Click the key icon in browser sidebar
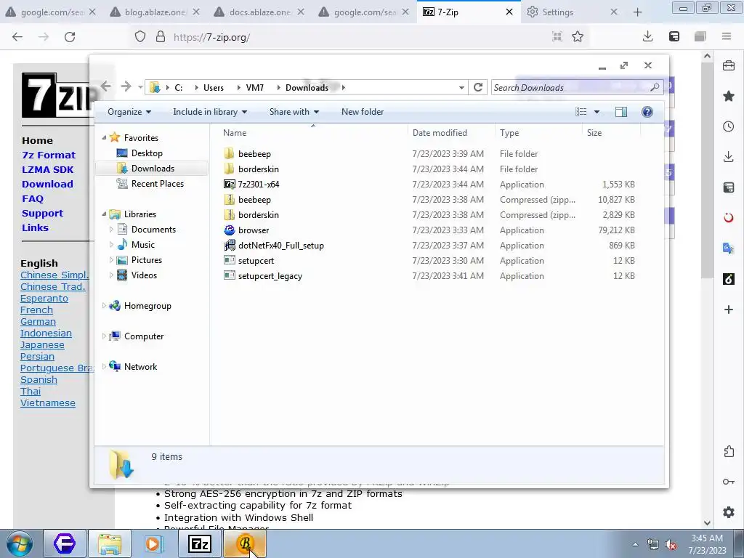Image resolution: width=744 pixels, height=558 pixels. point(729,482)
